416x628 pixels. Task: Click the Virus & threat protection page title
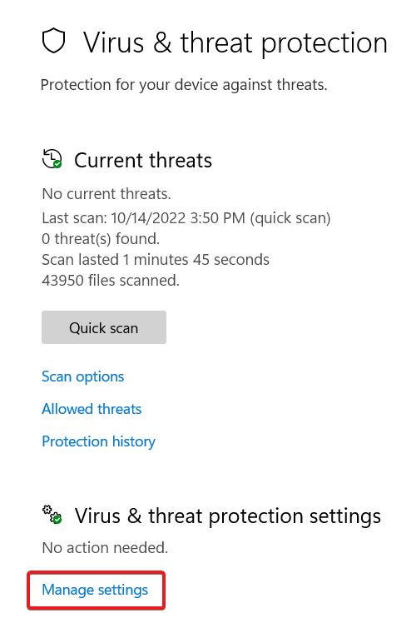(x=235, y=42)
